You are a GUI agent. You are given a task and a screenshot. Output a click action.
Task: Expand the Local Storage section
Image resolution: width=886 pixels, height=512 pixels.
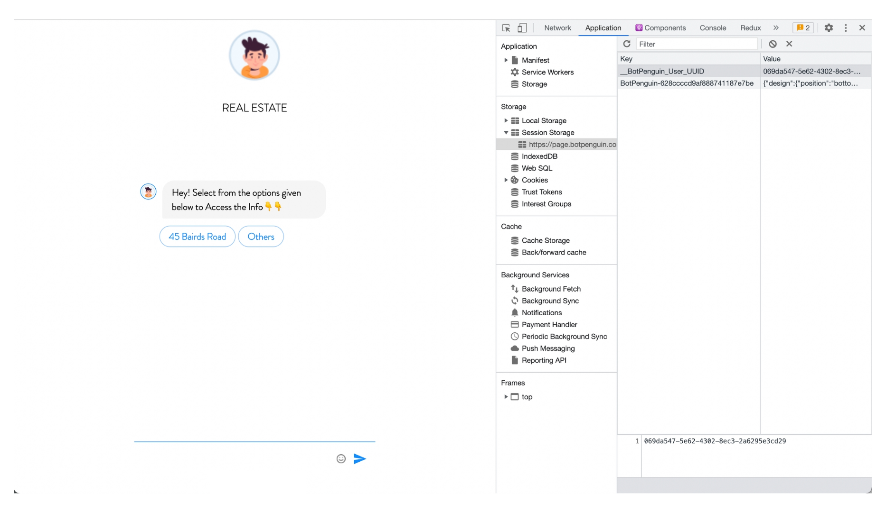click(x=506, y=120)
